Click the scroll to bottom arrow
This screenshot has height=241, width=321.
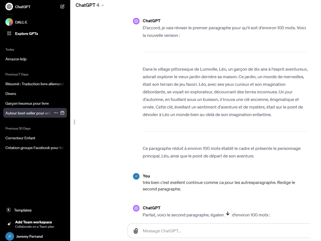pyautogui.click(x=228, y=213)
